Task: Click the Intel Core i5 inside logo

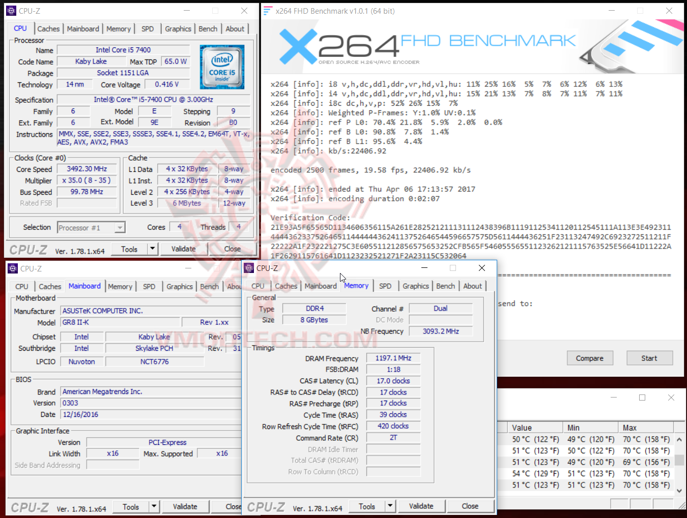Action: click(222, 67)
